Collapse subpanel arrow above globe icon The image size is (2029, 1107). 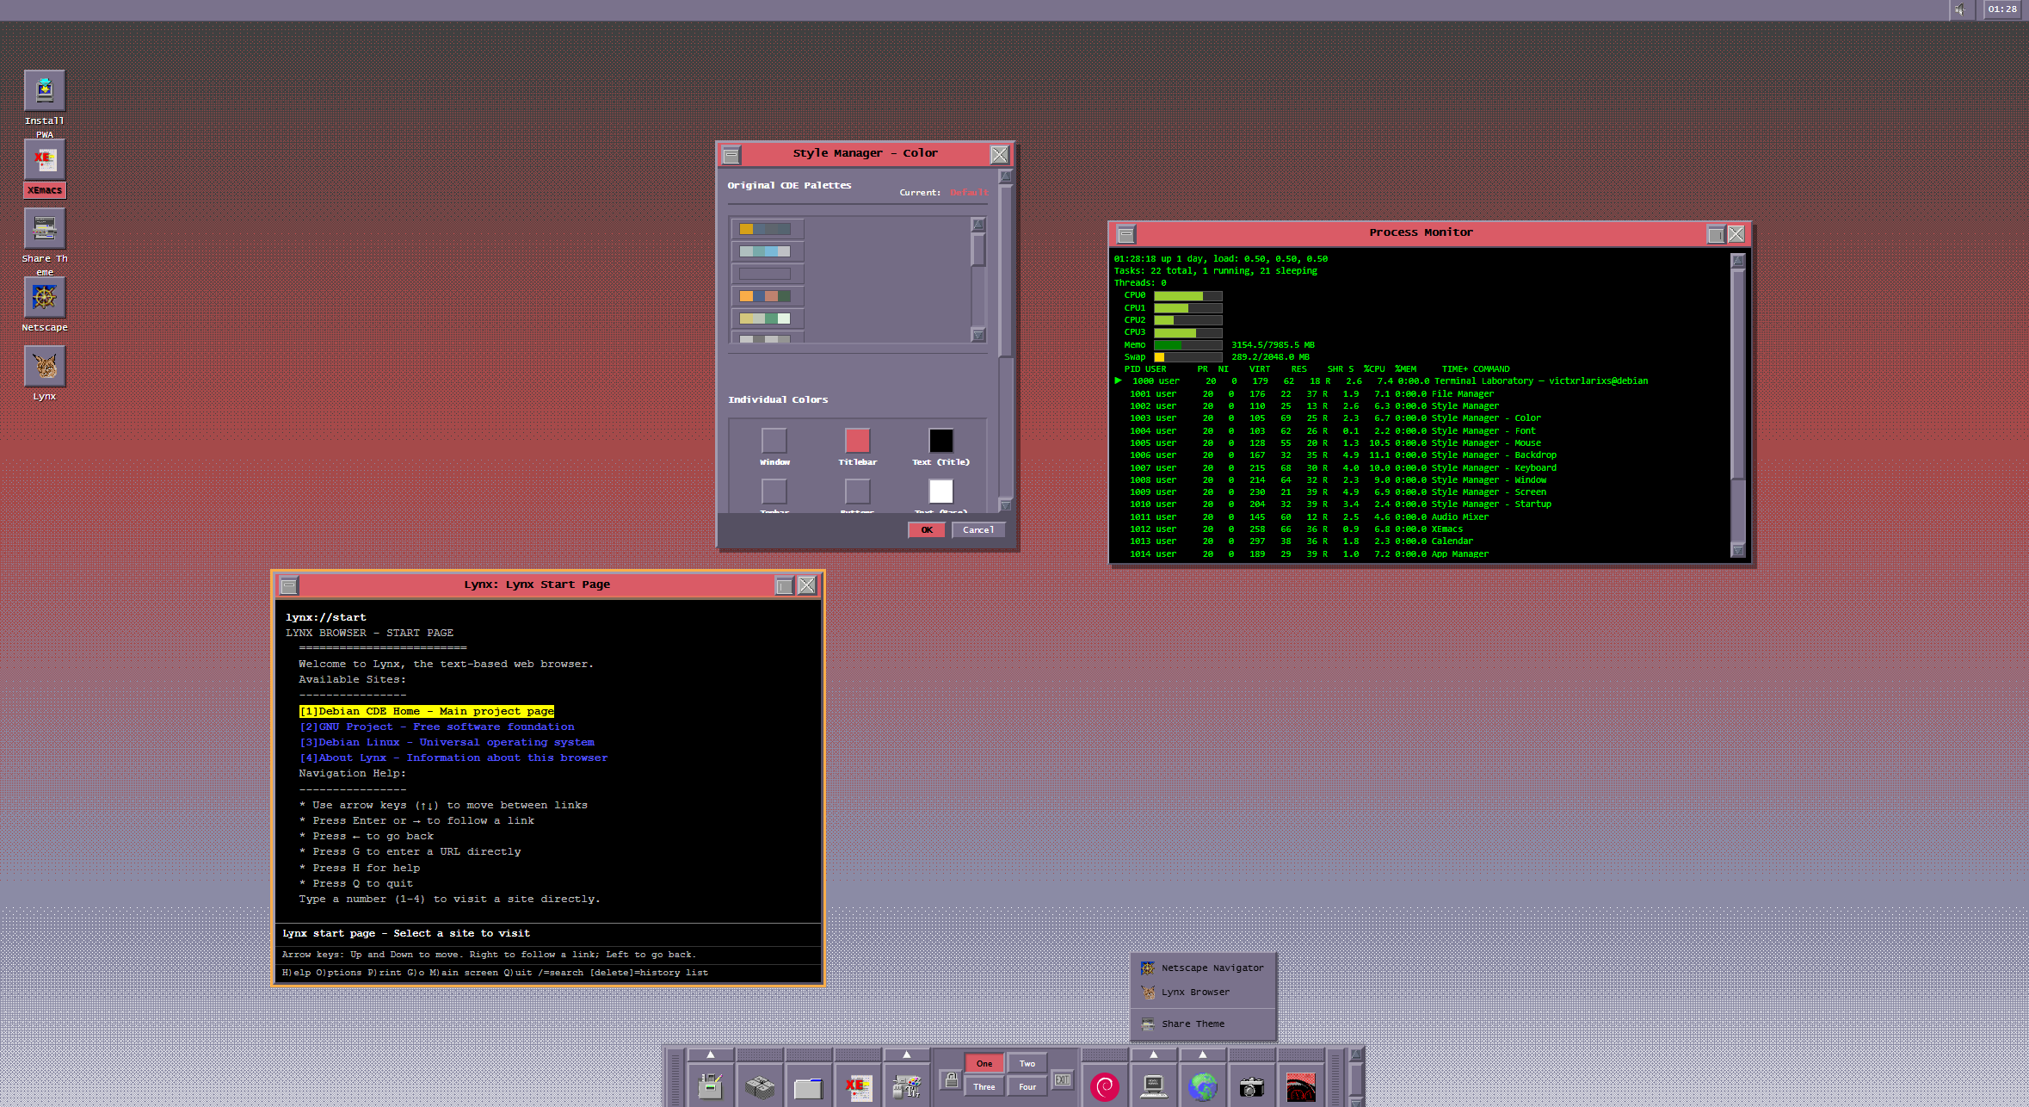(x=1202, y=1054)
